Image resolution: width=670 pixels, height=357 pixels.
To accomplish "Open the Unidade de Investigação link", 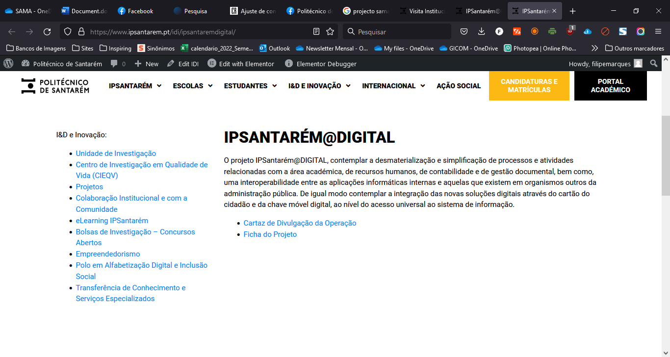I will (116, 153).
